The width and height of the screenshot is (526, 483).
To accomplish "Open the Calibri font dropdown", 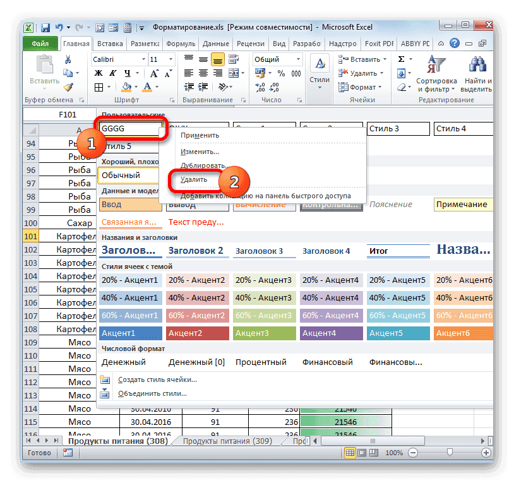I will coord(143,58).
